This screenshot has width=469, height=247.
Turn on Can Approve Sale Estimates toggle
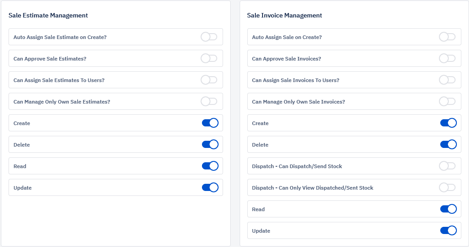click(209, 58)
